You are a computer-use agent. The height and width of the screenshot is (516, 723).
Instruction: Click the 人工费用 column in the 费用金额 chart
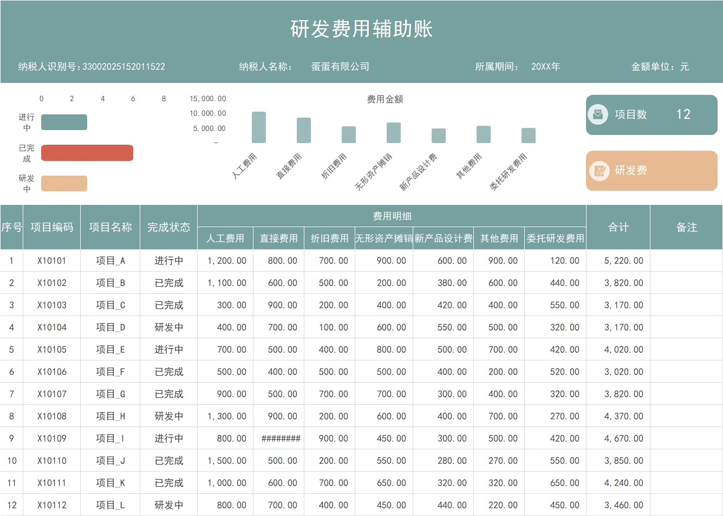coord(258,127)
